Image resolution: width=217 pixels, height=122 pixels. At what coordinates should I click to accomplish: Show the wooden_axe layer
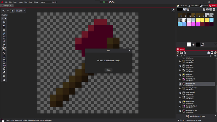(x=180, y=61)
